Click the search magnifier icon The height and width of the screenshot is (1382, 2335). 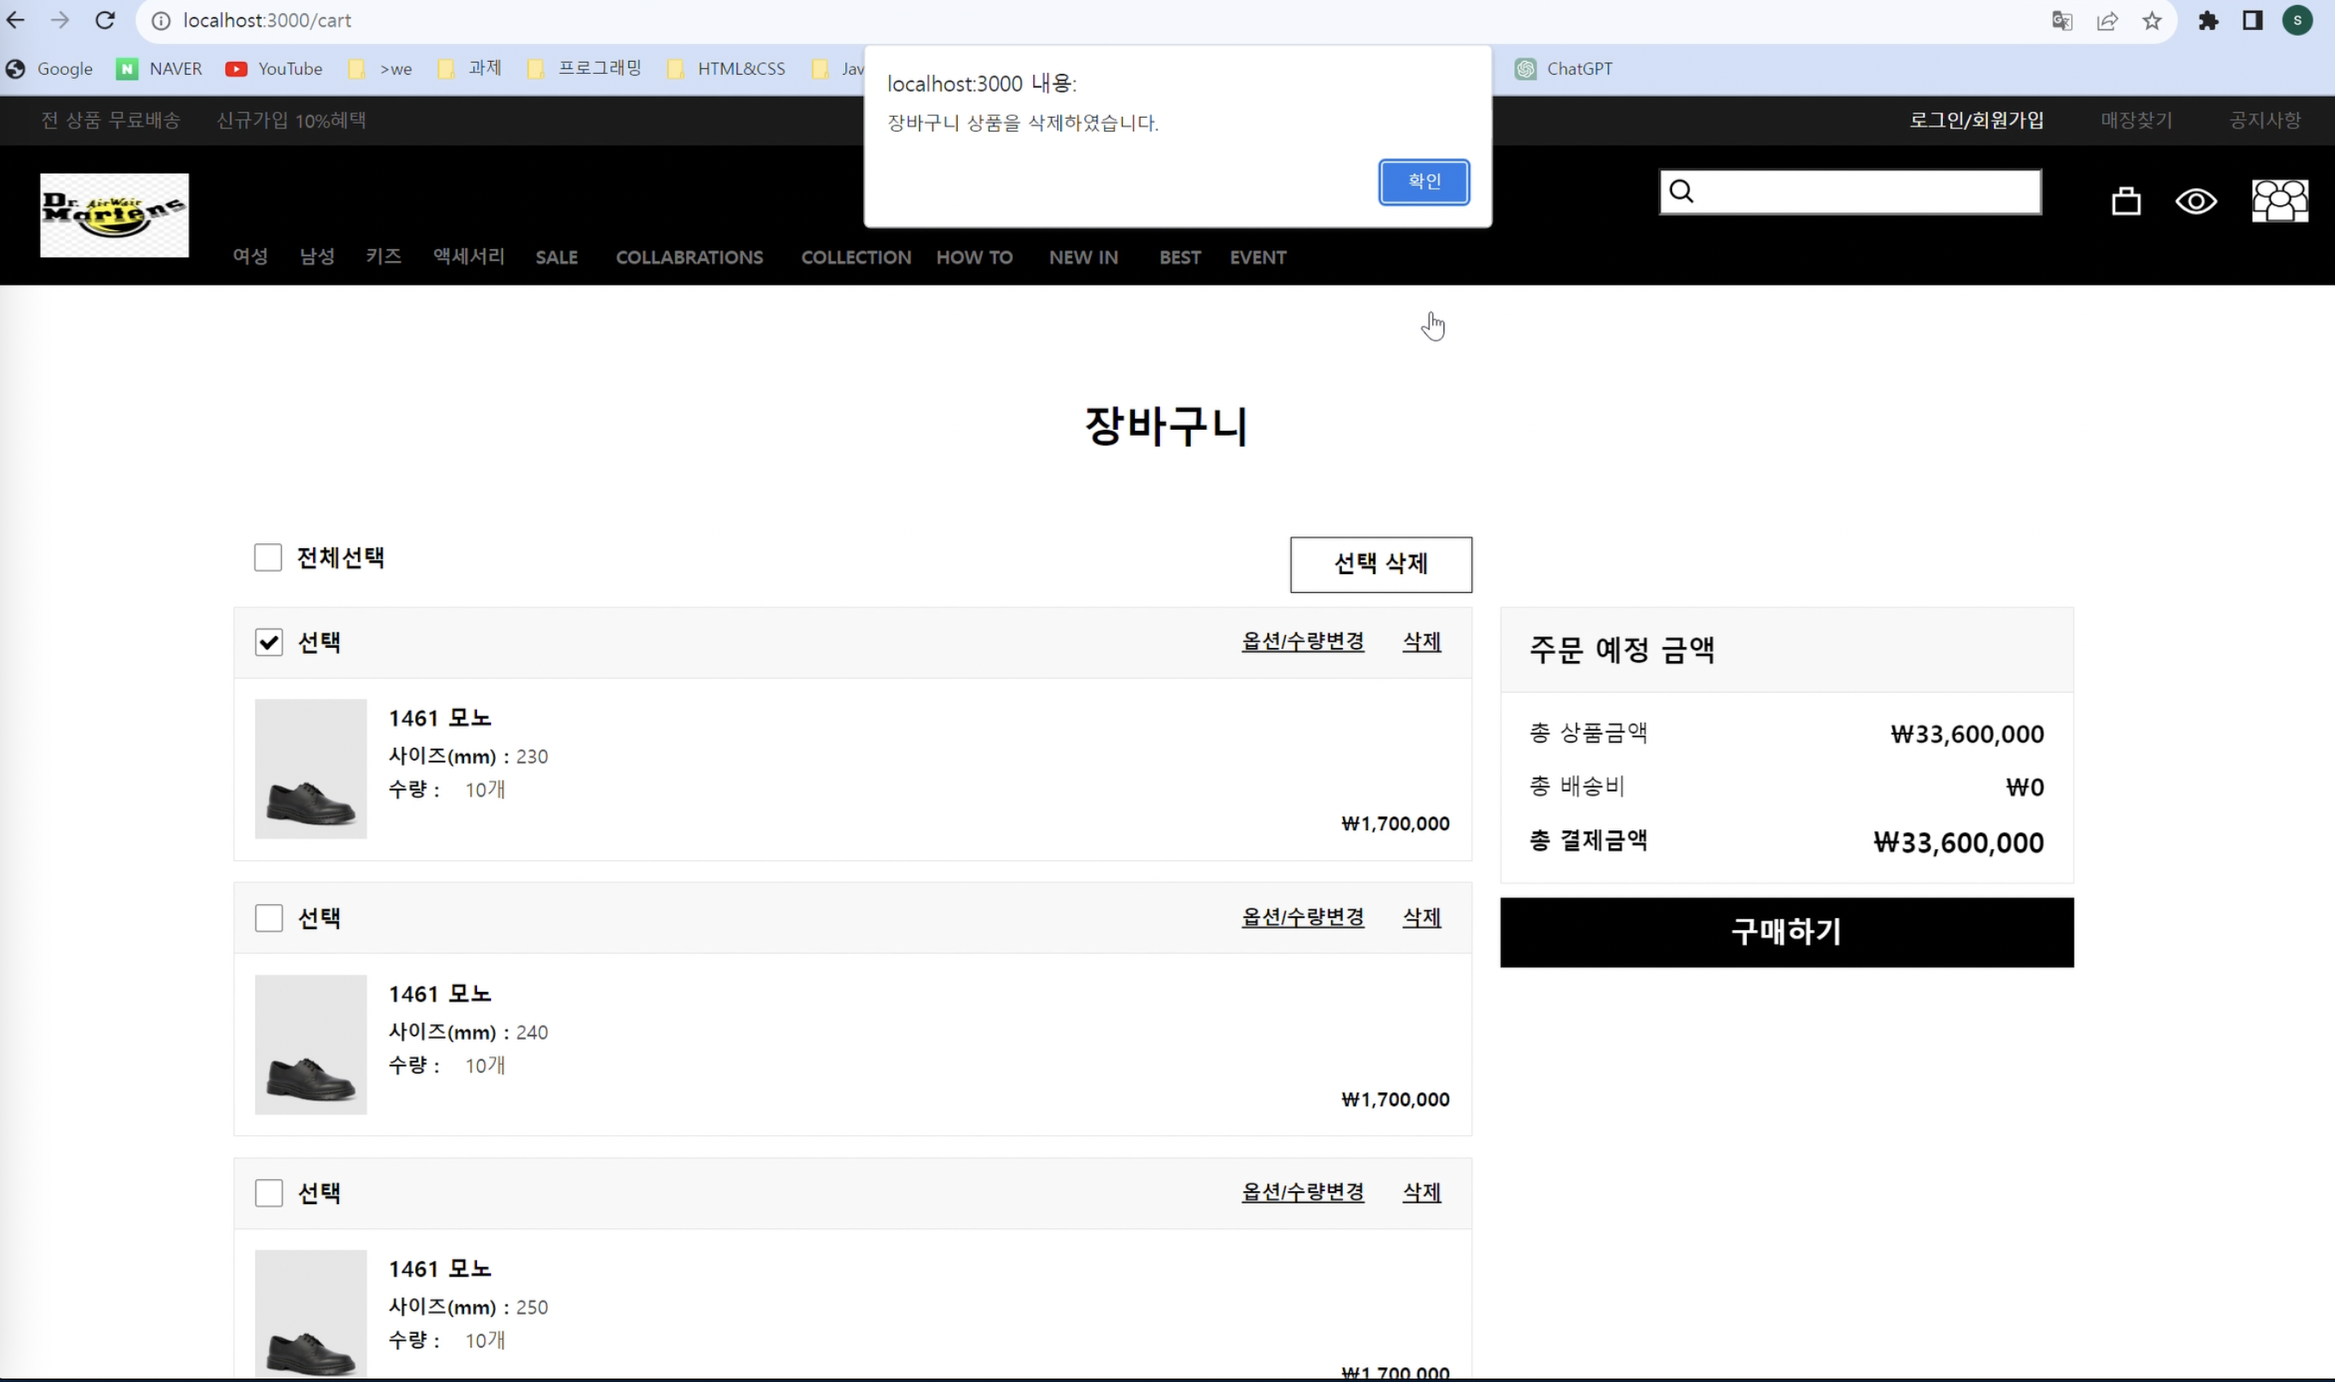1681,192
